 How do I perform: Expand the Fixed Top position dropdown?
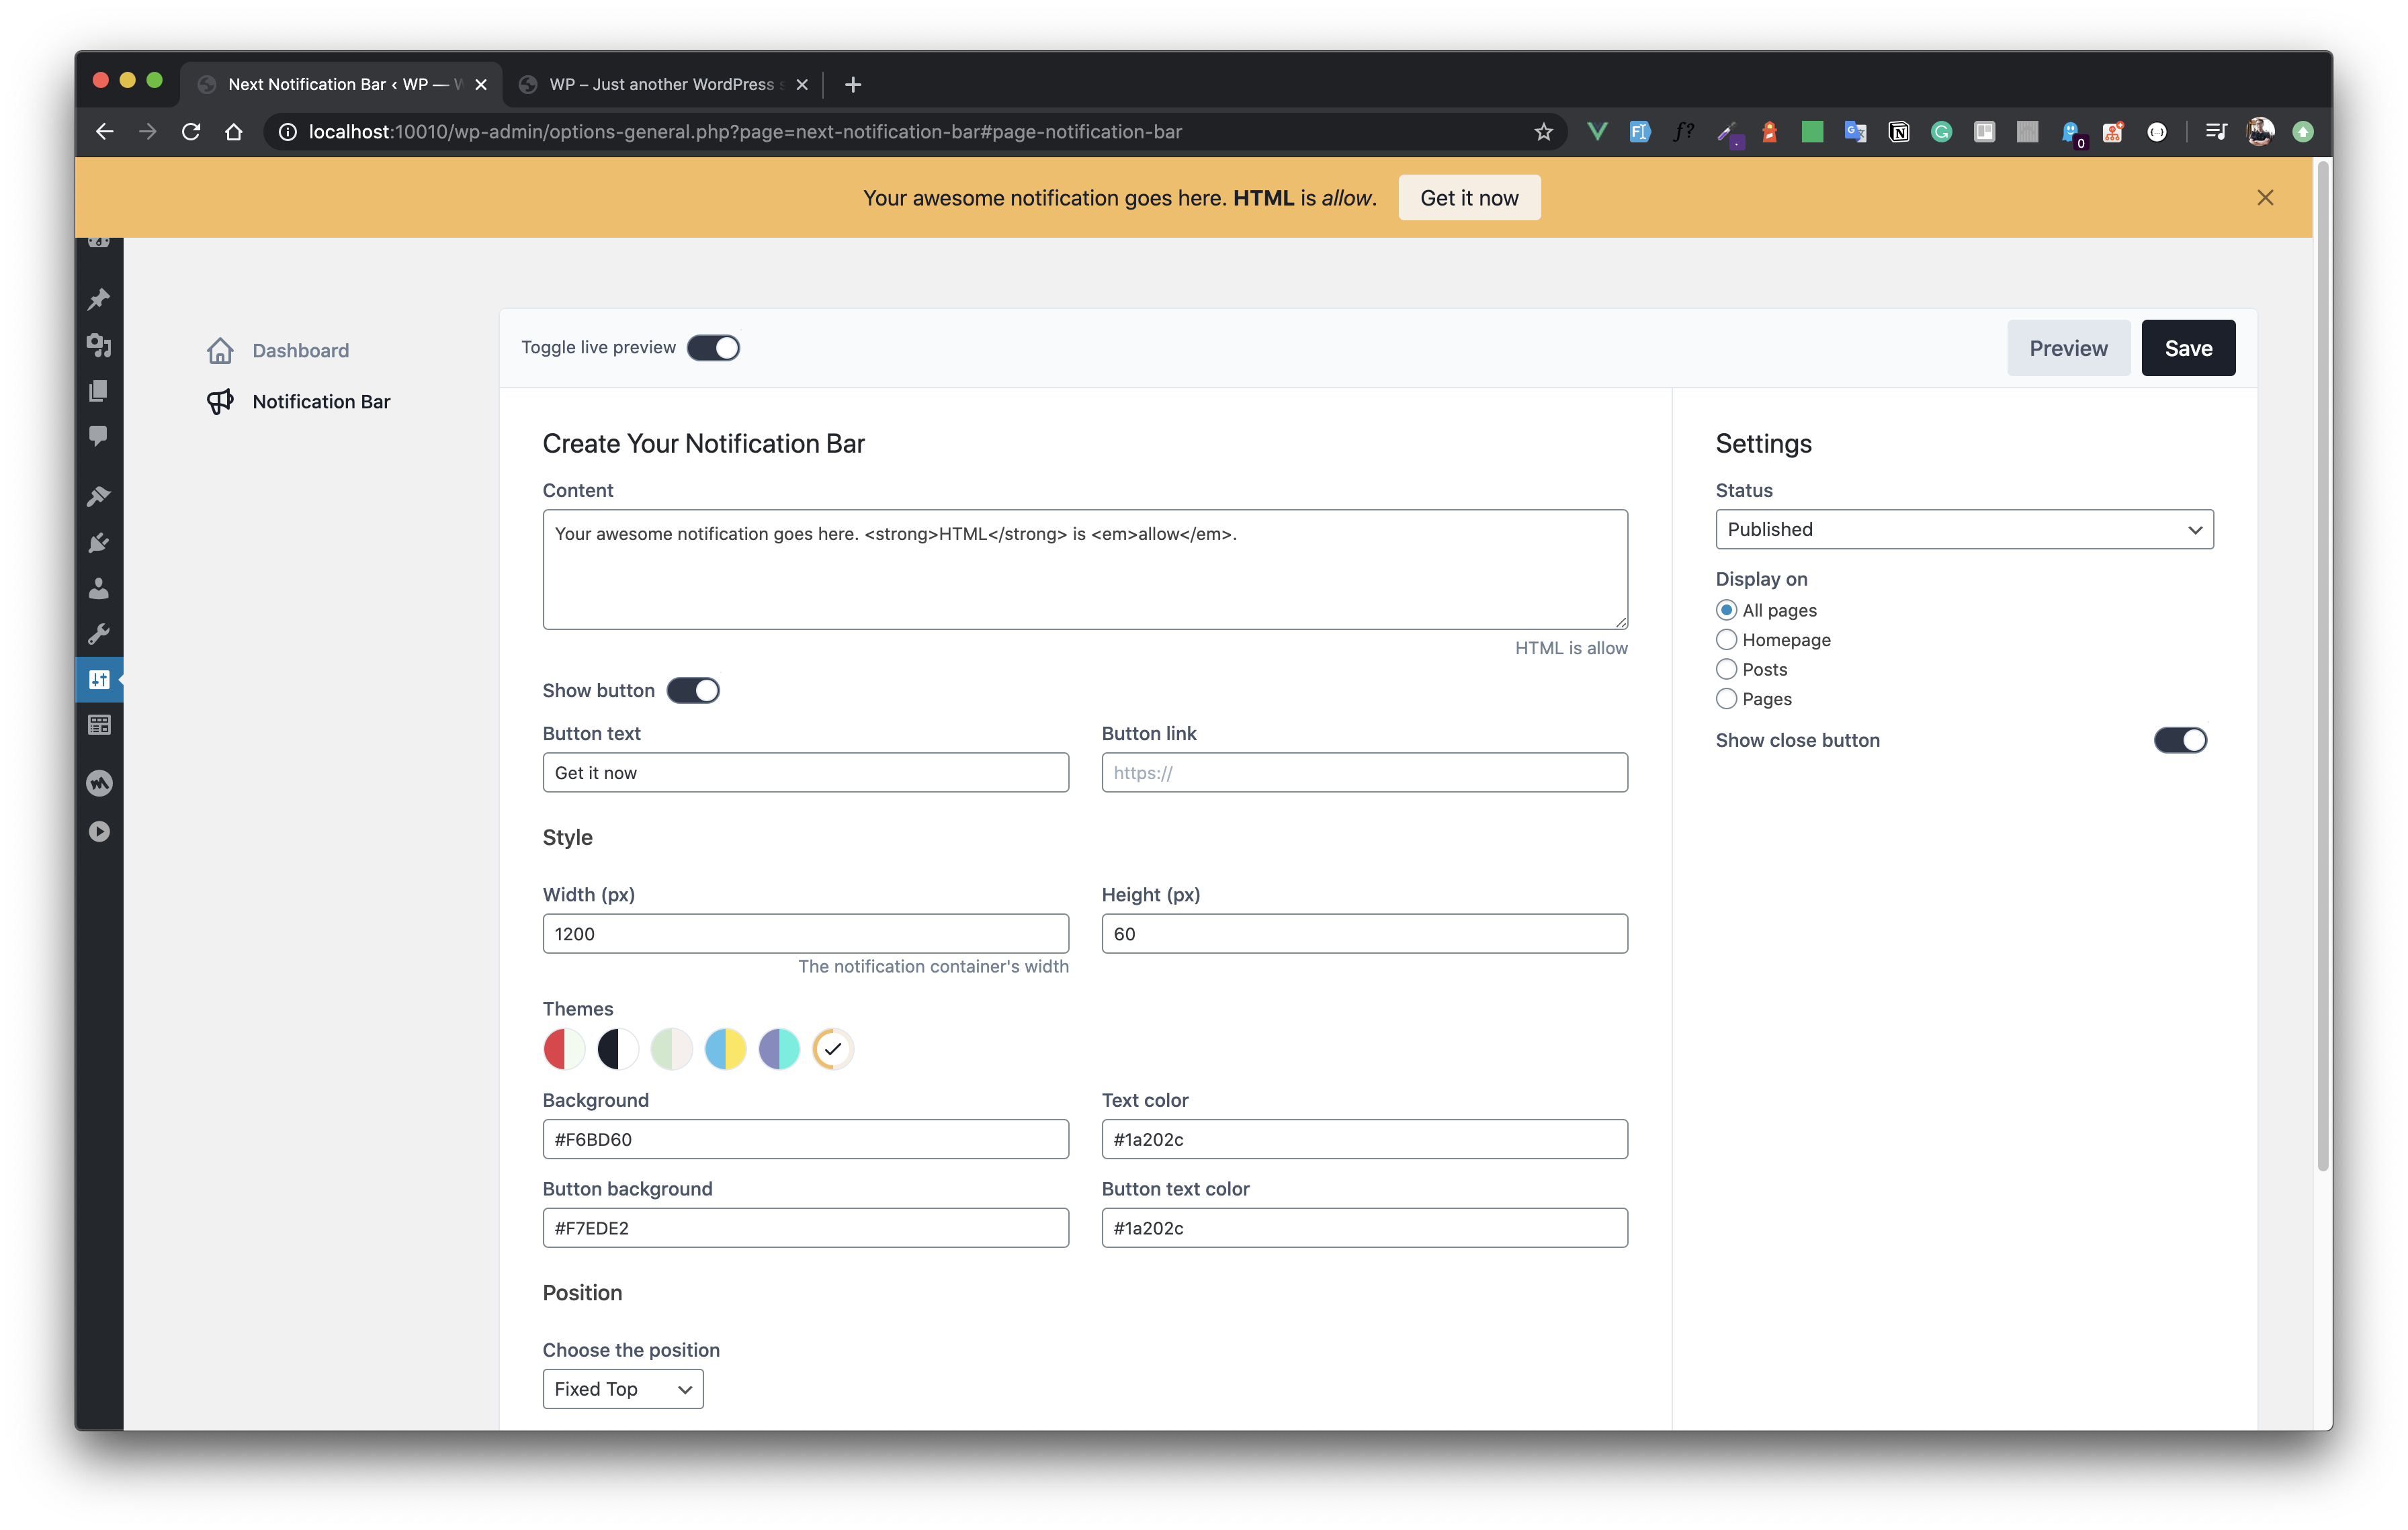pos(622,1389)
